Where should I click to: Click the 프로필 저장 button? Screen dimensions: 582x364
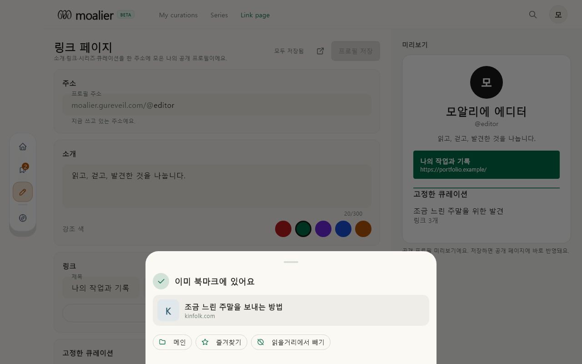[x=356, y=51]
